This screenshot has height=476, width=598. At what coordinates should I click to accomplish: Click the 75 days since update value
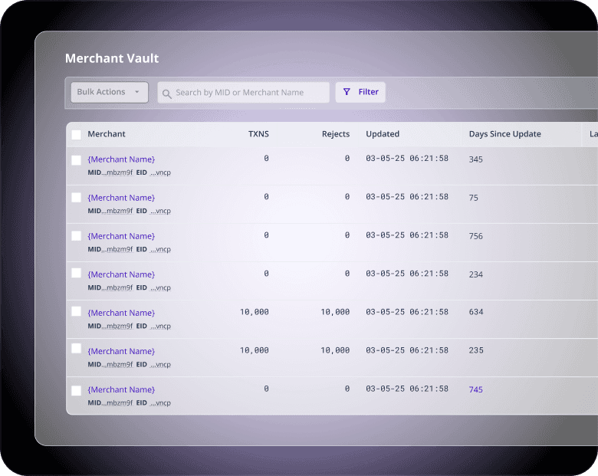tap(473, 198)
